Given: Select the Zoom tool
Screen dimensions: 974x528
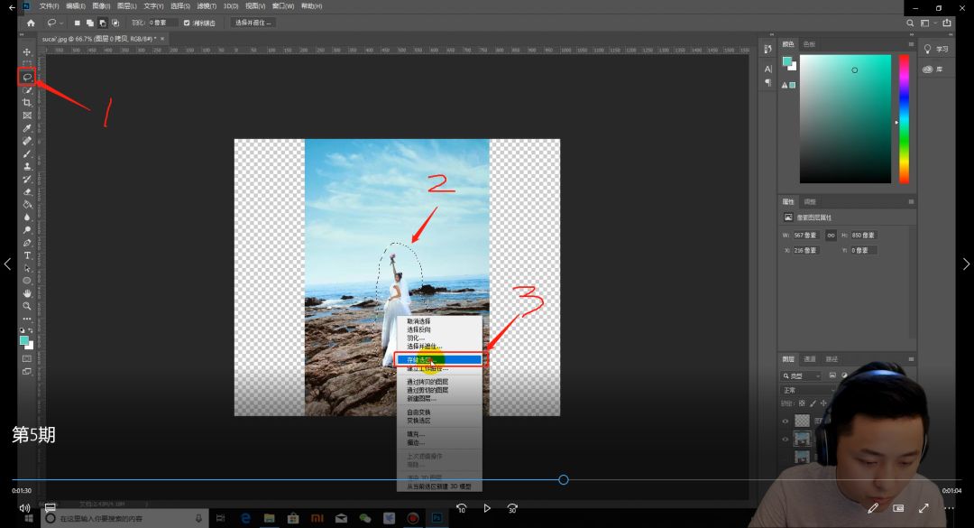Looking at the screenshot, I should [27, 307].
